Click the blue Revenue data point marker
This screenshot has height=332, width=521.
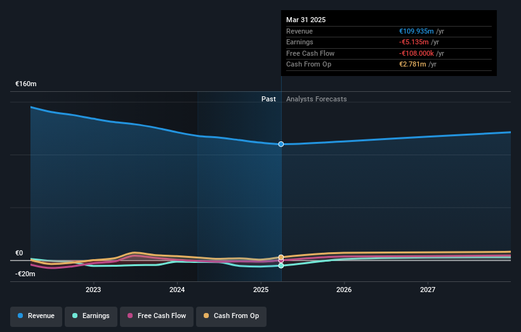pos(281,144)
